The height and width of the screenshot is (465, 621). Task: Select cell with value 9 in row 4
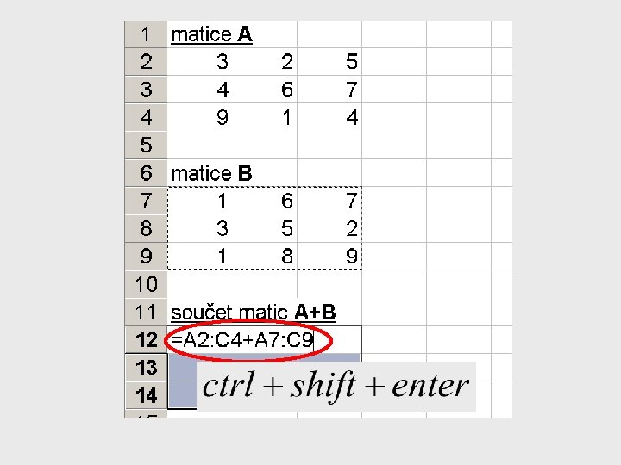click(222, 118)
